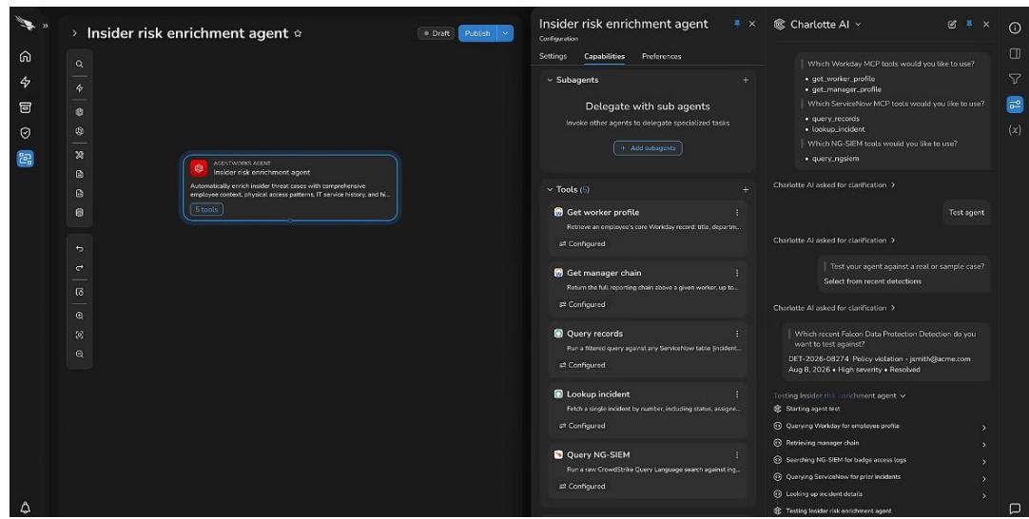The width and height of the screenshot is (1029, 519).
Task: Expand first Charlotte AI asked for clarification
Action: (834, 185)
